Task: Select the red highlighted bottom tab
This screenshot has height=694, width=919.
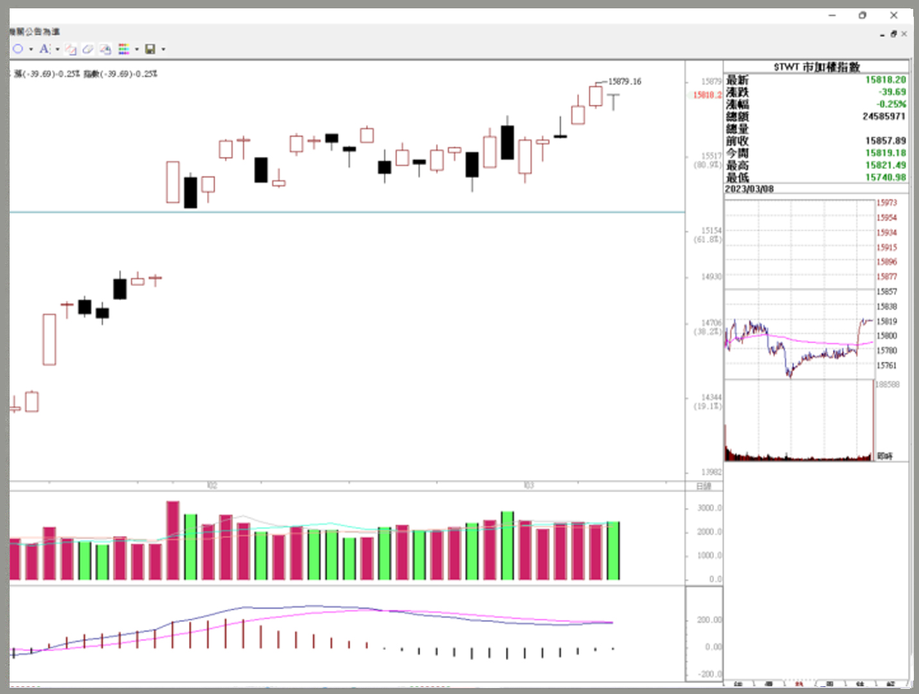Action: 799,684
